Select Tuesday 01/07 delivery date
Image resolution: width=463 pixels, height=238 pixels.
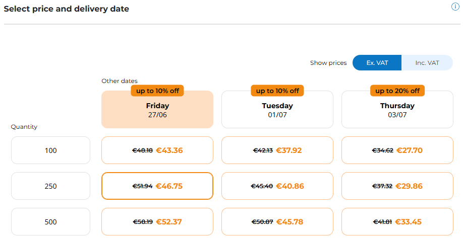tap(277, 110)
